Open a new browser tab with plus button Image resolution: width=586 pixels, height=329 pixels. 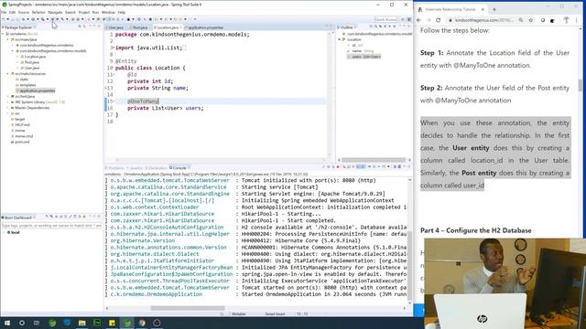tap(494, 9)
